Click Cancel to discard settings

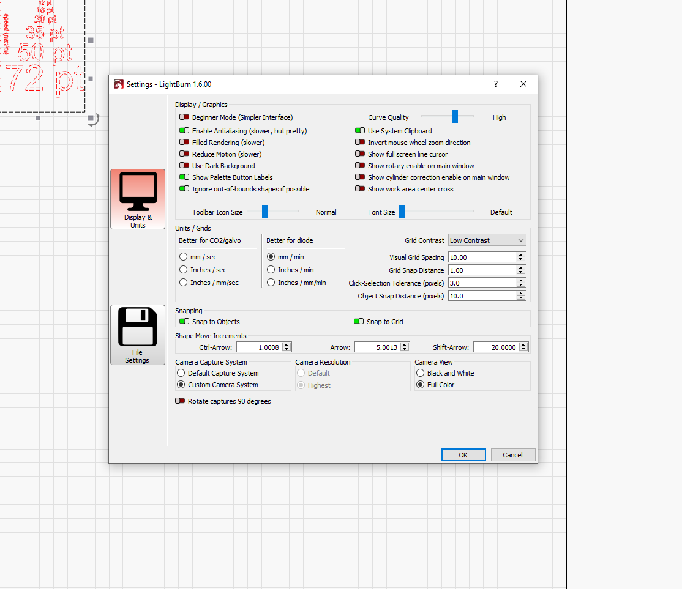coord(512,454)
